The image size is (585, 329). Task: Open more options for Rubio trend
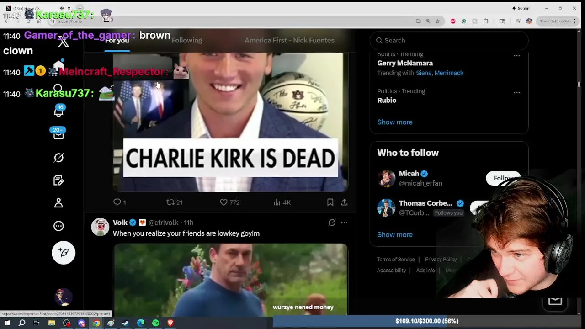517,92
